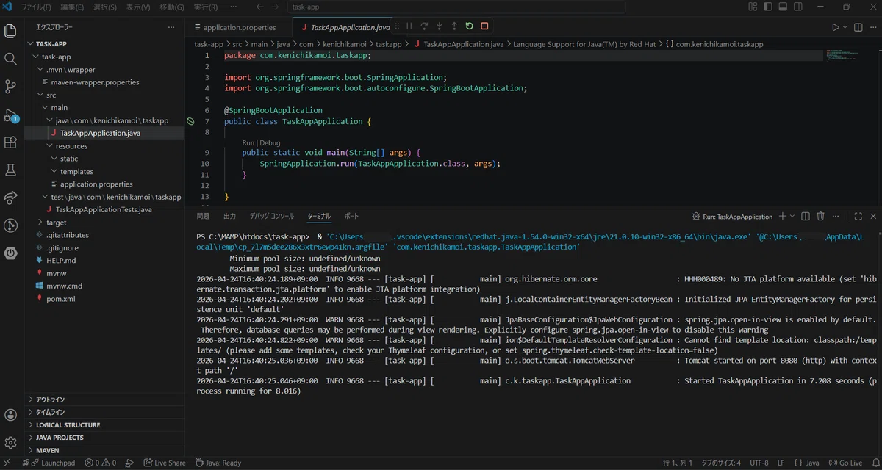This screenshot has width=882, height=470.
Task: Restart the debug session
Action: (469, 26)
